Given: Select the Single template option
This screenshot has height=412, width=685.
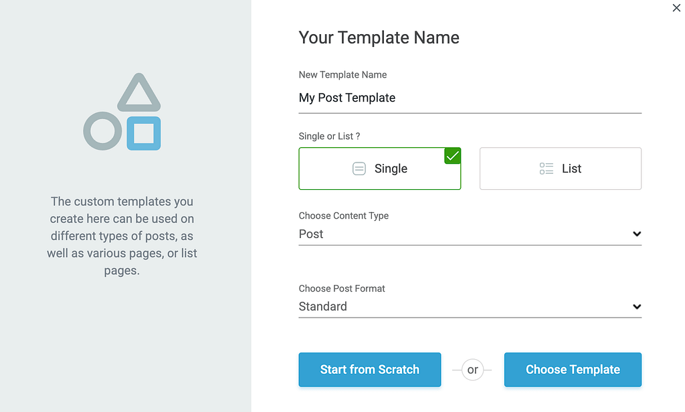Looking at the screenshot, I should [x=379, y=169].
